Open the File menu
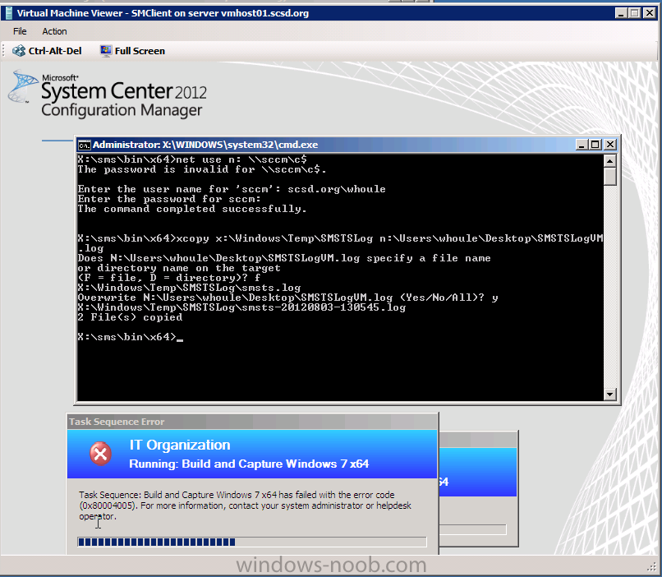 [x=20, y=31]
